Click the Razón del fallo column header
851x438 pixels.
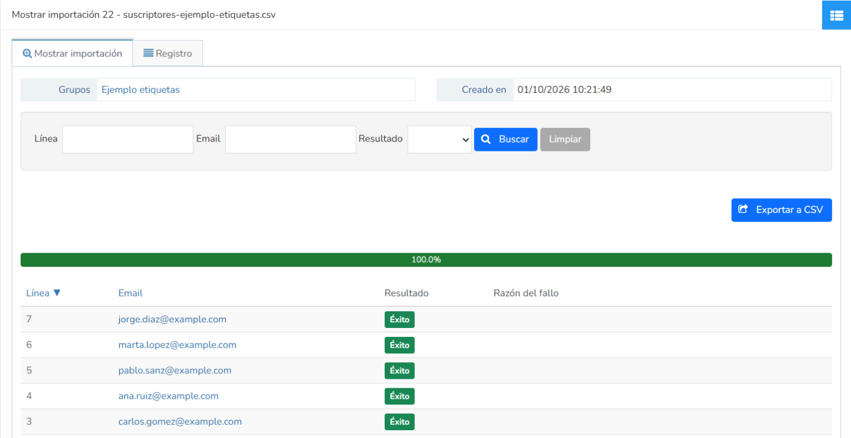click(x=526, y=293)
